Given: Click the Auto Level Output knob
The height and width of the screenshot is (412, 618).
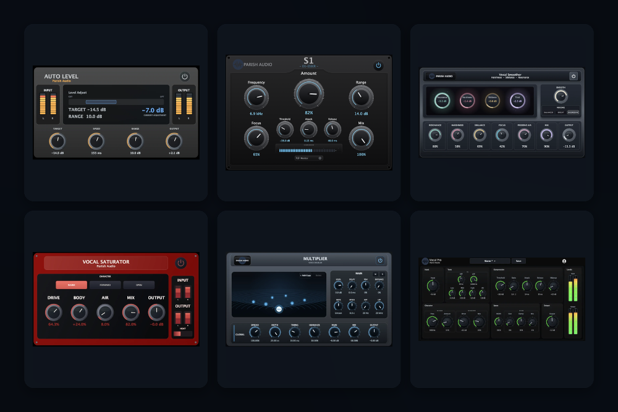Looking at the screenshot, I should pos(174,141).
